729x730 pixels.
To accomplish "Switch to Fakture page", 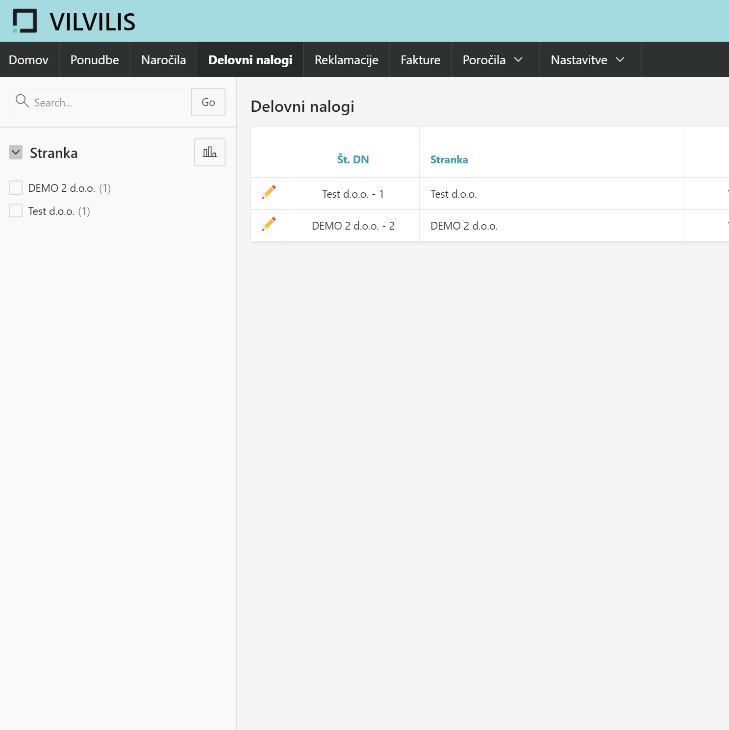I will (420, 60).
